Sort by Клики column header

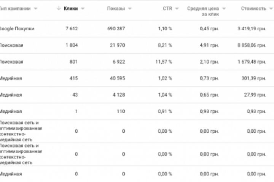point(71,8)
